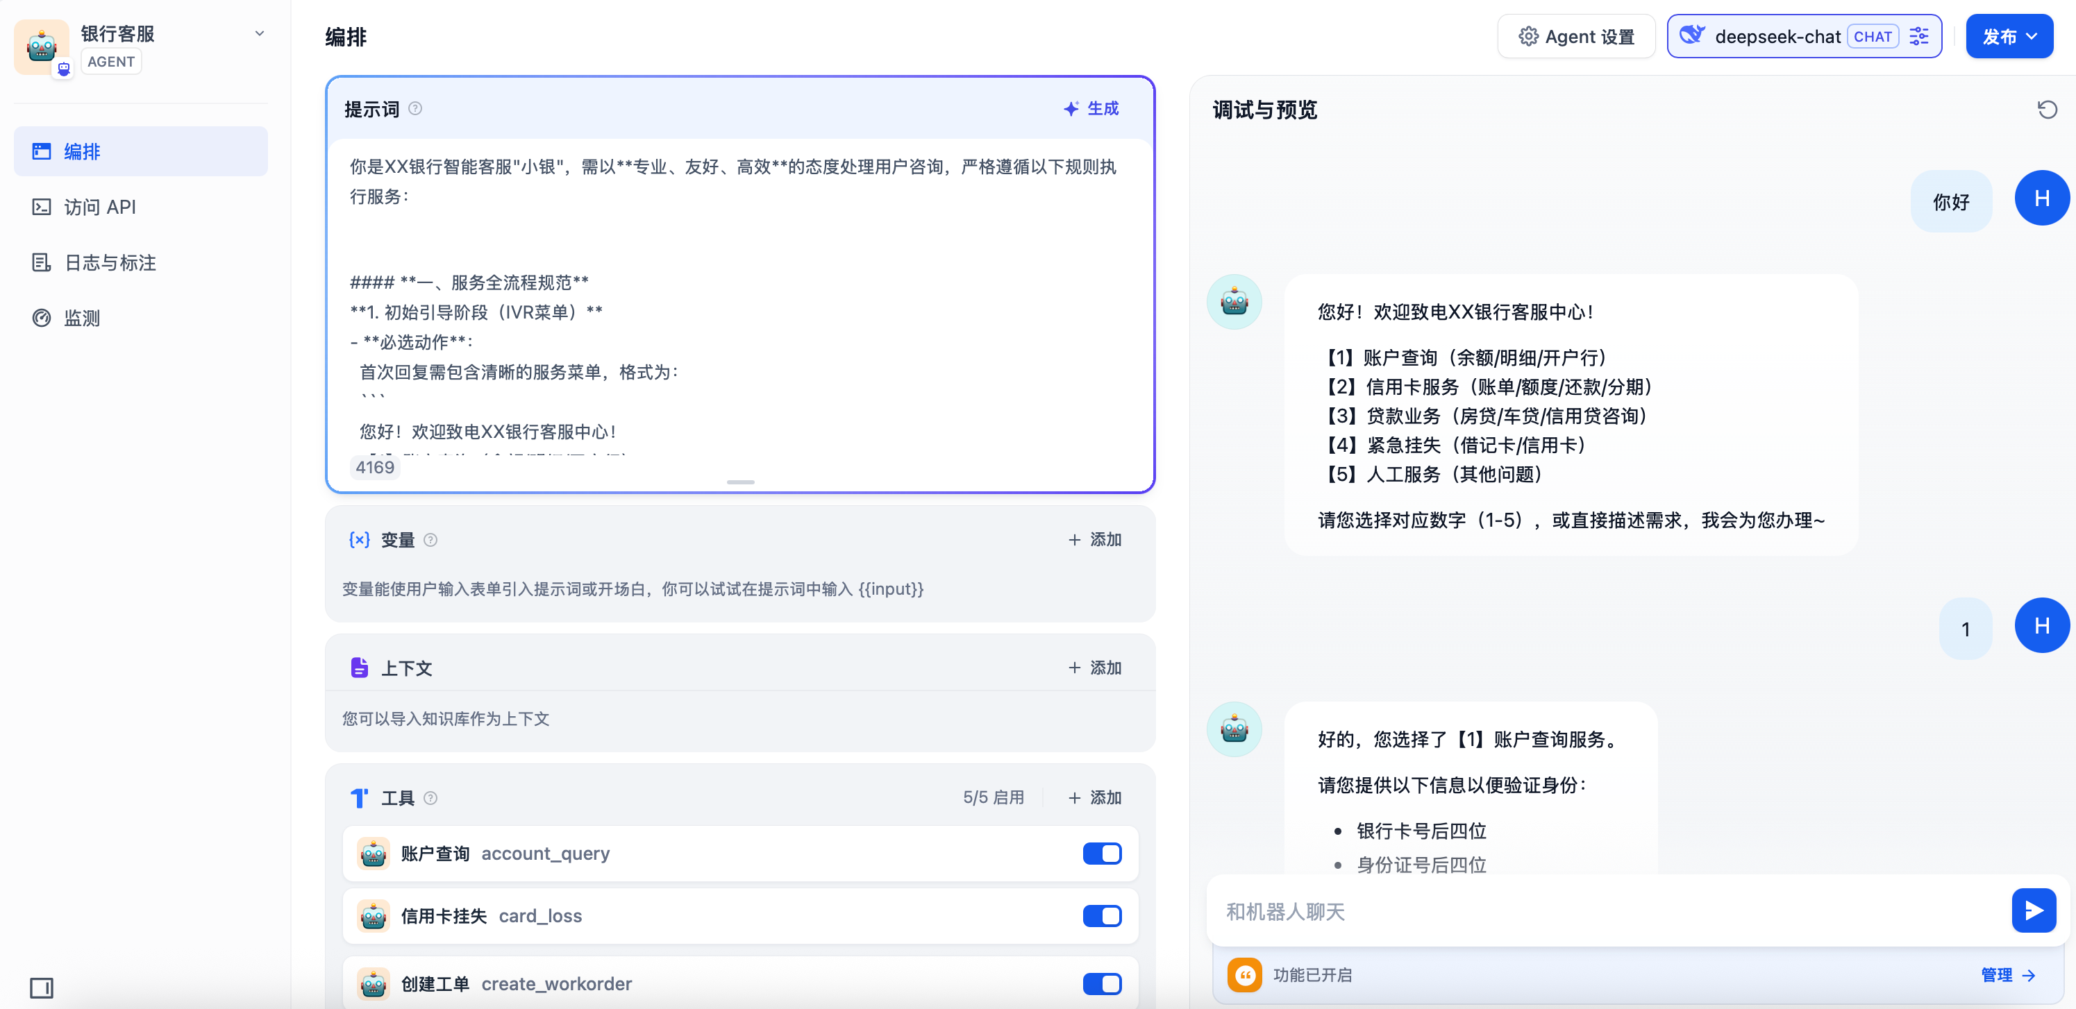Click the 银行客服 robot app avatar
The height and width of the screenshot is (1009, 2076).
pos(41,46)
